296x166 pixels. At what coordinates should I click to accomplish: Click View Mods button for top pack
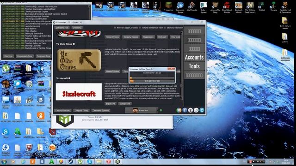(175, 37)
